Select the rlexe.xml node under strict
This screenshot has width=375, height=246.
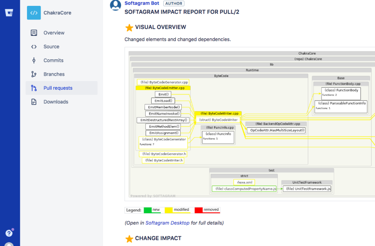244,182
